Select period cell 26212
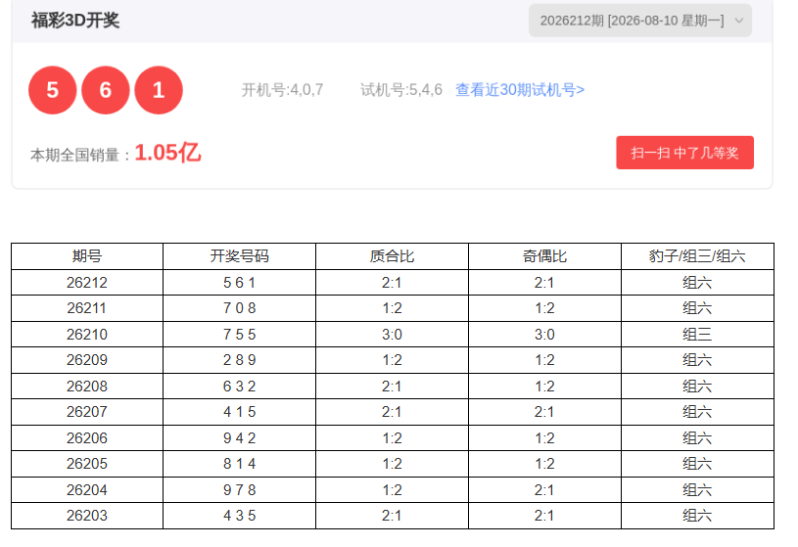The image size is (798, 547). point(87,283)
